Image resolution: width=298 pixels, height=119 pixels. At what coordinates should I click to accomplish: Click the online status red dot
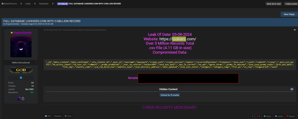[36, 62]
